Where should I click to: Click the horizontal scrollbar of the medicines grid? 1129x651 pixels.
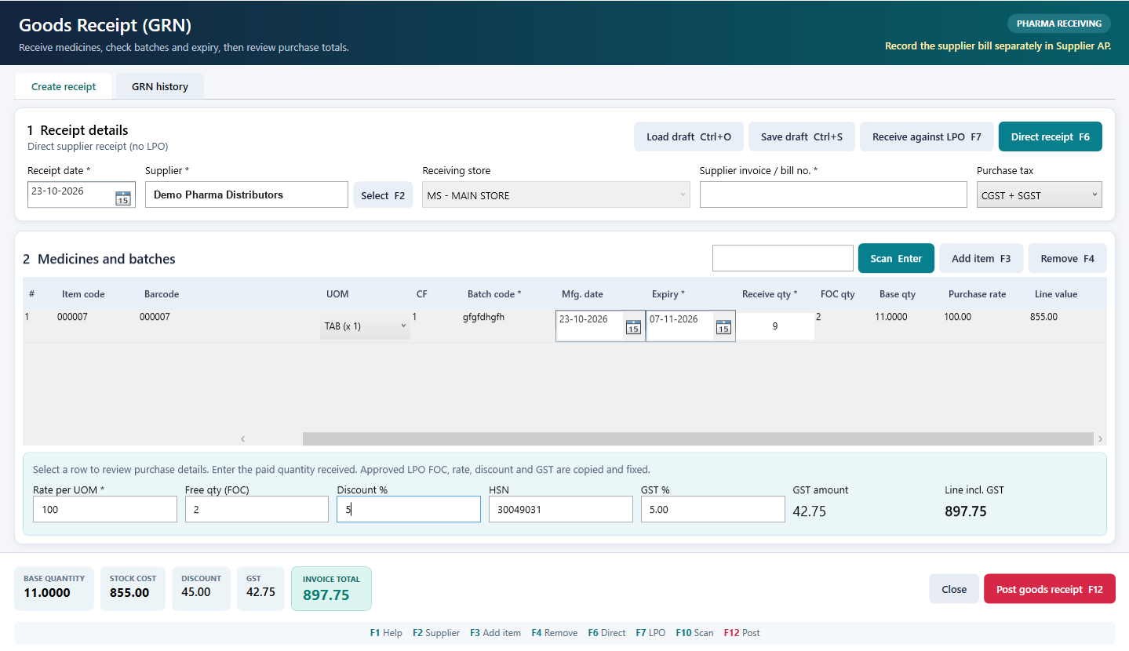click(697, 439)
